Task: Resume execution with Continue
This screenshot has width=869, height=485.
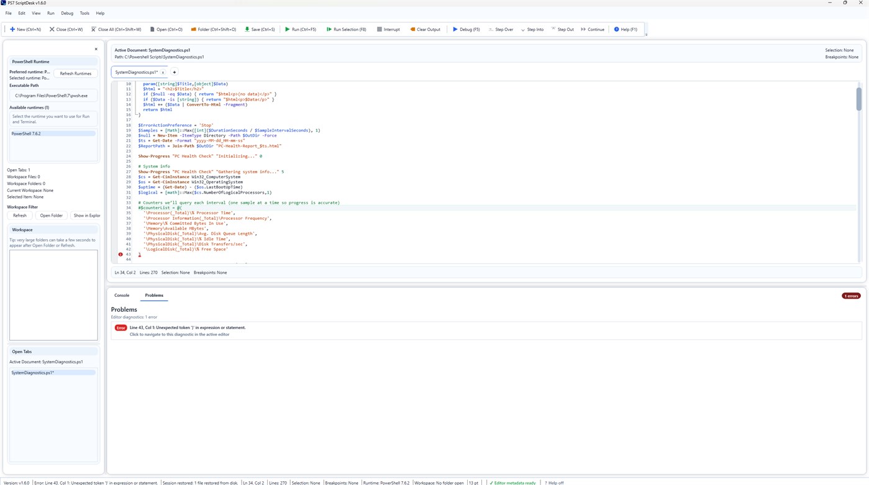Action: pyautogui.click(x=593, y=29)
